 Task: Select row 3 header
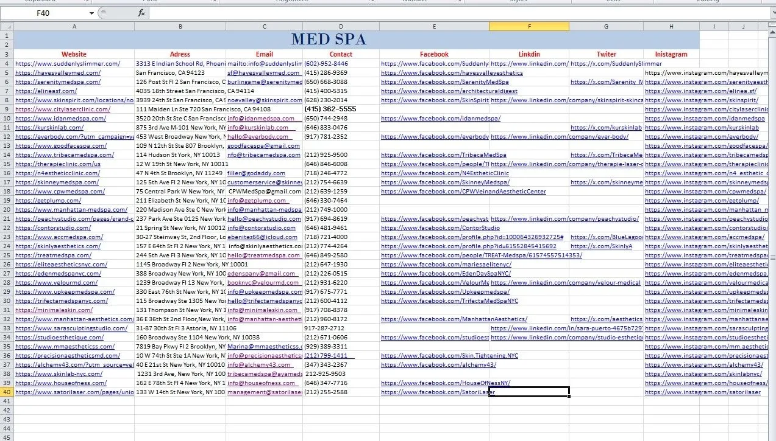point(7,54)
